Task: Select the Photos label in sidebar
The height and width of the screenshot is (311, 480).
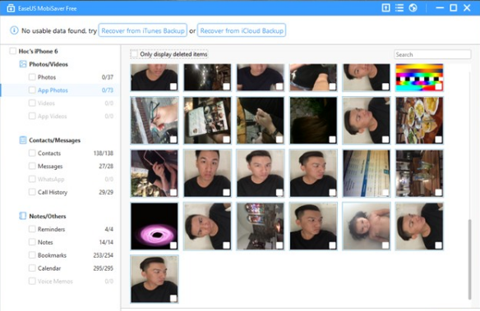Action: (47, 77)
